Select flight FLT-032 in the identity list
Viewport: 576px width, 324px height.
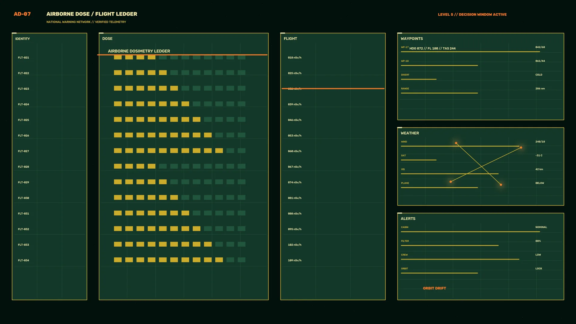point(23,229)
